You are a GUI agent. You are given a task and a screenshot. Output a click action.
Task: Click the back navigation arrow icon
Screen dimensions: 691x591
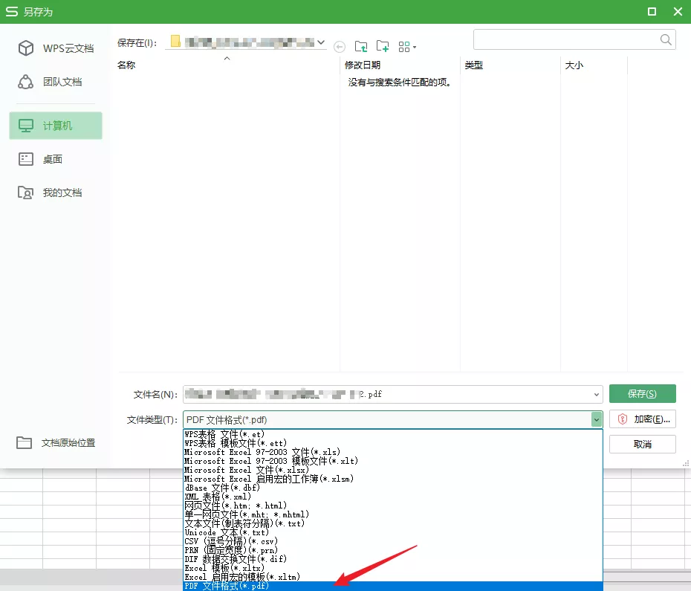tap(340, 47)
